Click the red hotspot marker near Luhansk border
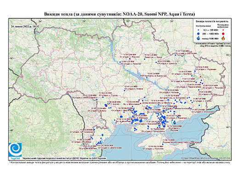This screenshot has height=169, width=239. (x=200, y=76)
